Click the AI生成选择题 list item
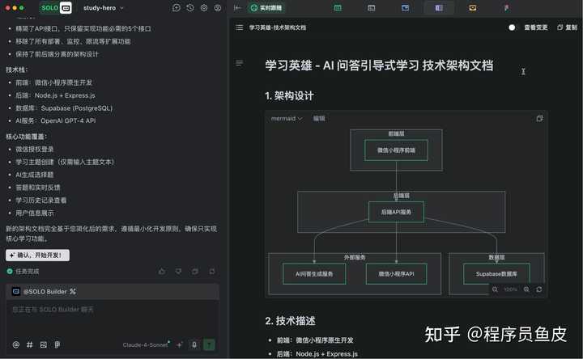Screen dimensions: 583x359 (x=35, y=175)
